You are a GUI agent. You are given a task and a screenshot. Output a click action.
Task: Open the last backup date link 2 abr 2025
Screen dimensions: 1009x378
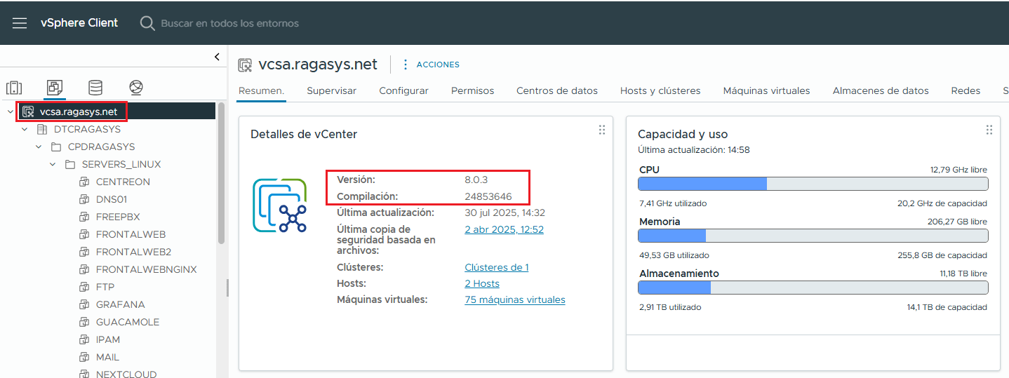click(504, 229)
